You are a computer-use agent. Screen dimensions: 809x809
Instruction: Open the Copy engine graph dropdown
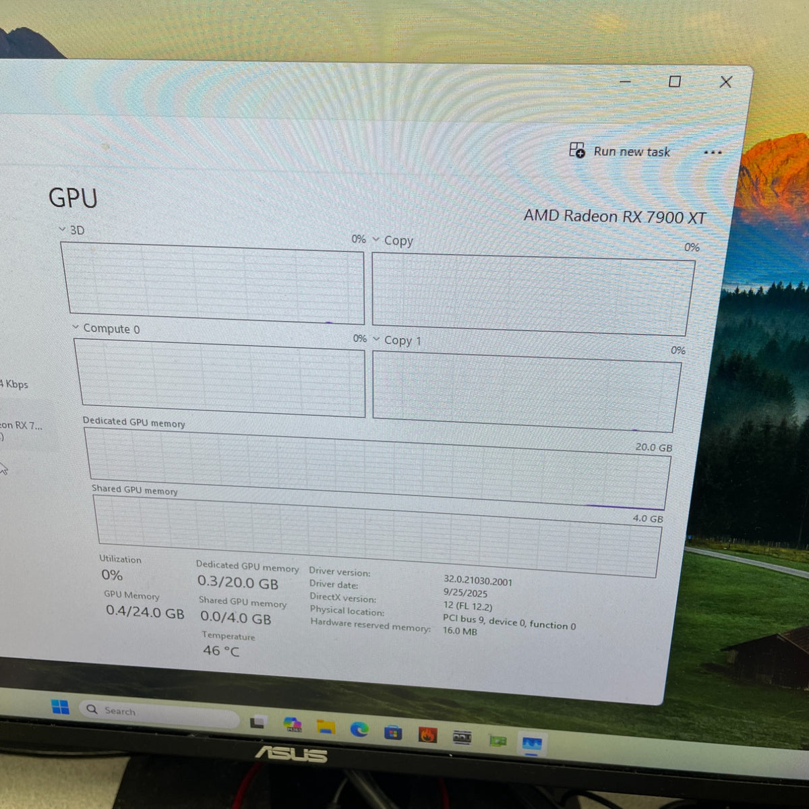coord(376,239)
